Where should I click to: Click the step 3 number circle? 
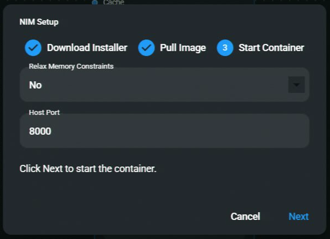(225, 48)
